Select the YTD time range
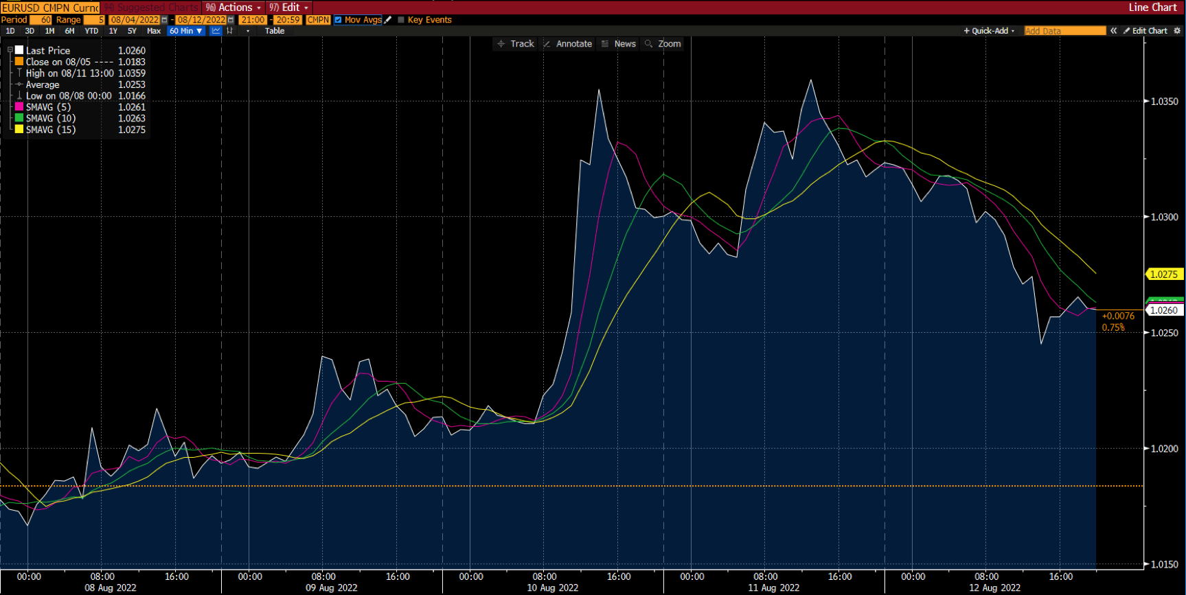Viewport: 1186px width, 595px height. [91, 31]
